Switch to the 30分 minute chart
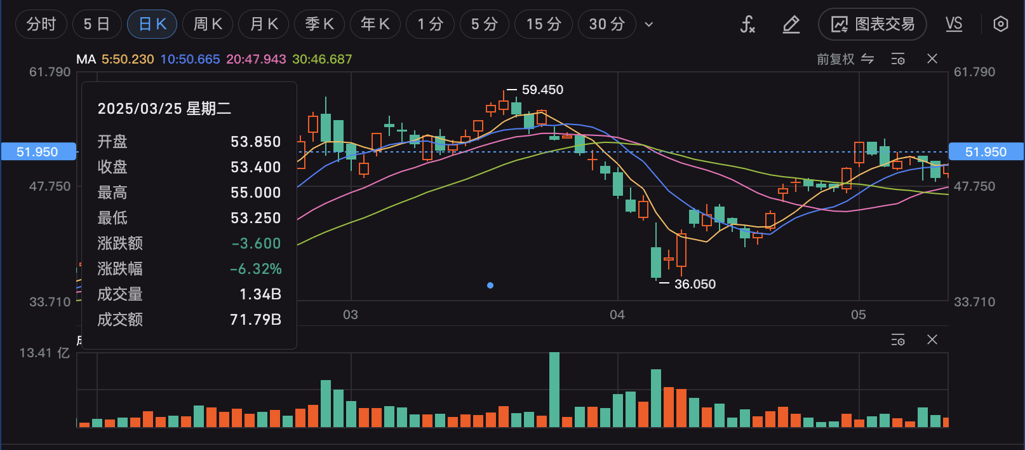Screen dimensions: 1025x450 (x=606, y=25)
